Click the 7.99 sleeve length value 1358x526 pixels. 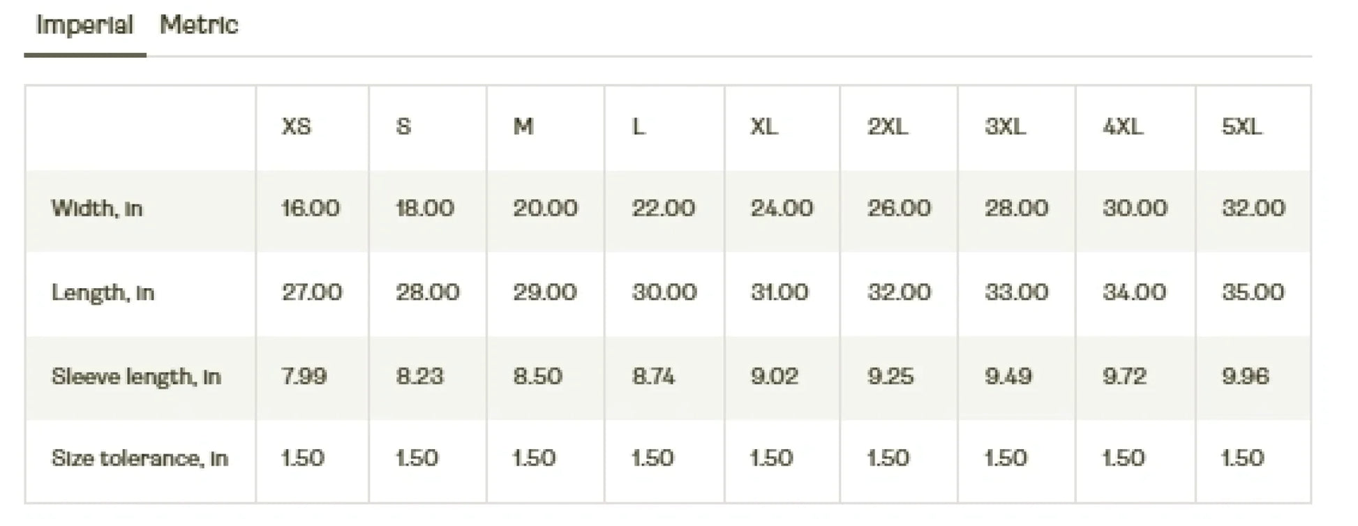(304, 377)
